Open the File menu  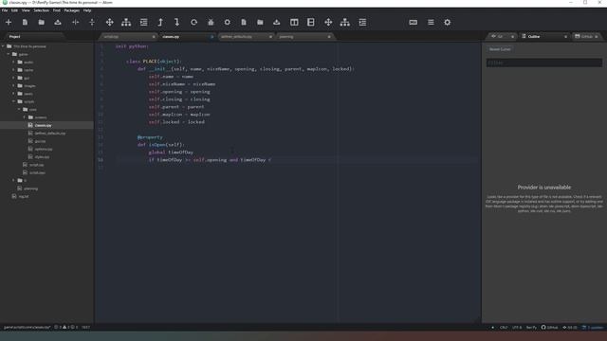point(5,10)
